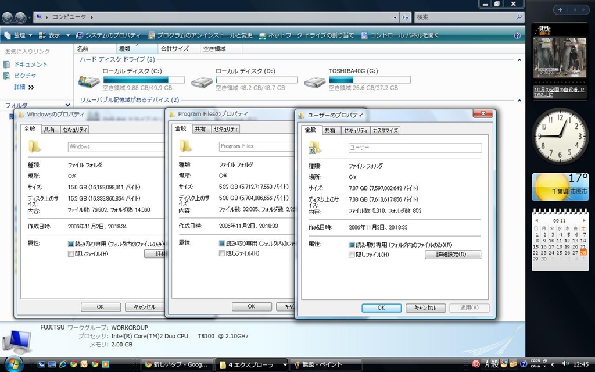
Task: Click the Back navigation arrow in Explorer
Action: (x=7, y=17)
